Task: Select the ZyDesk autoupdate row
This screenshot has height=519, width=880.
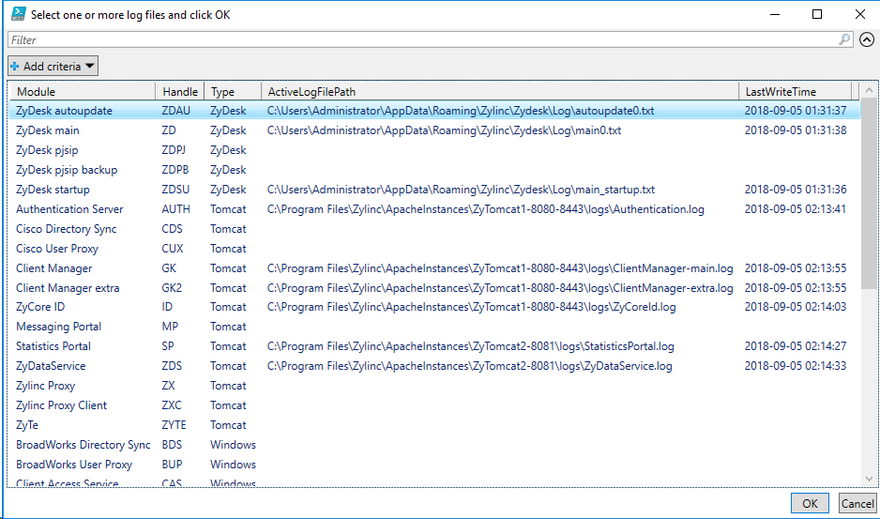Action: (434, 111)
